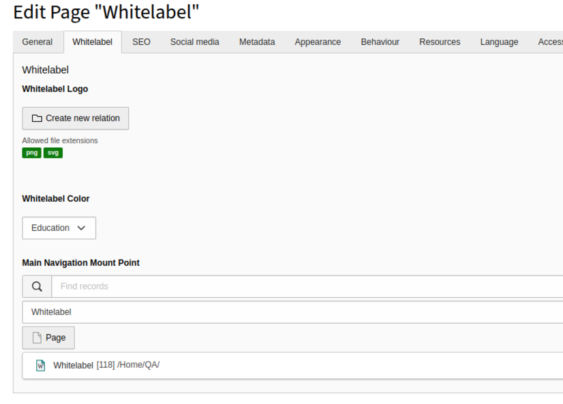Click the Page browse button
Image resolution: width=563 pixels, height=404 pixels.
pos(48,338)
